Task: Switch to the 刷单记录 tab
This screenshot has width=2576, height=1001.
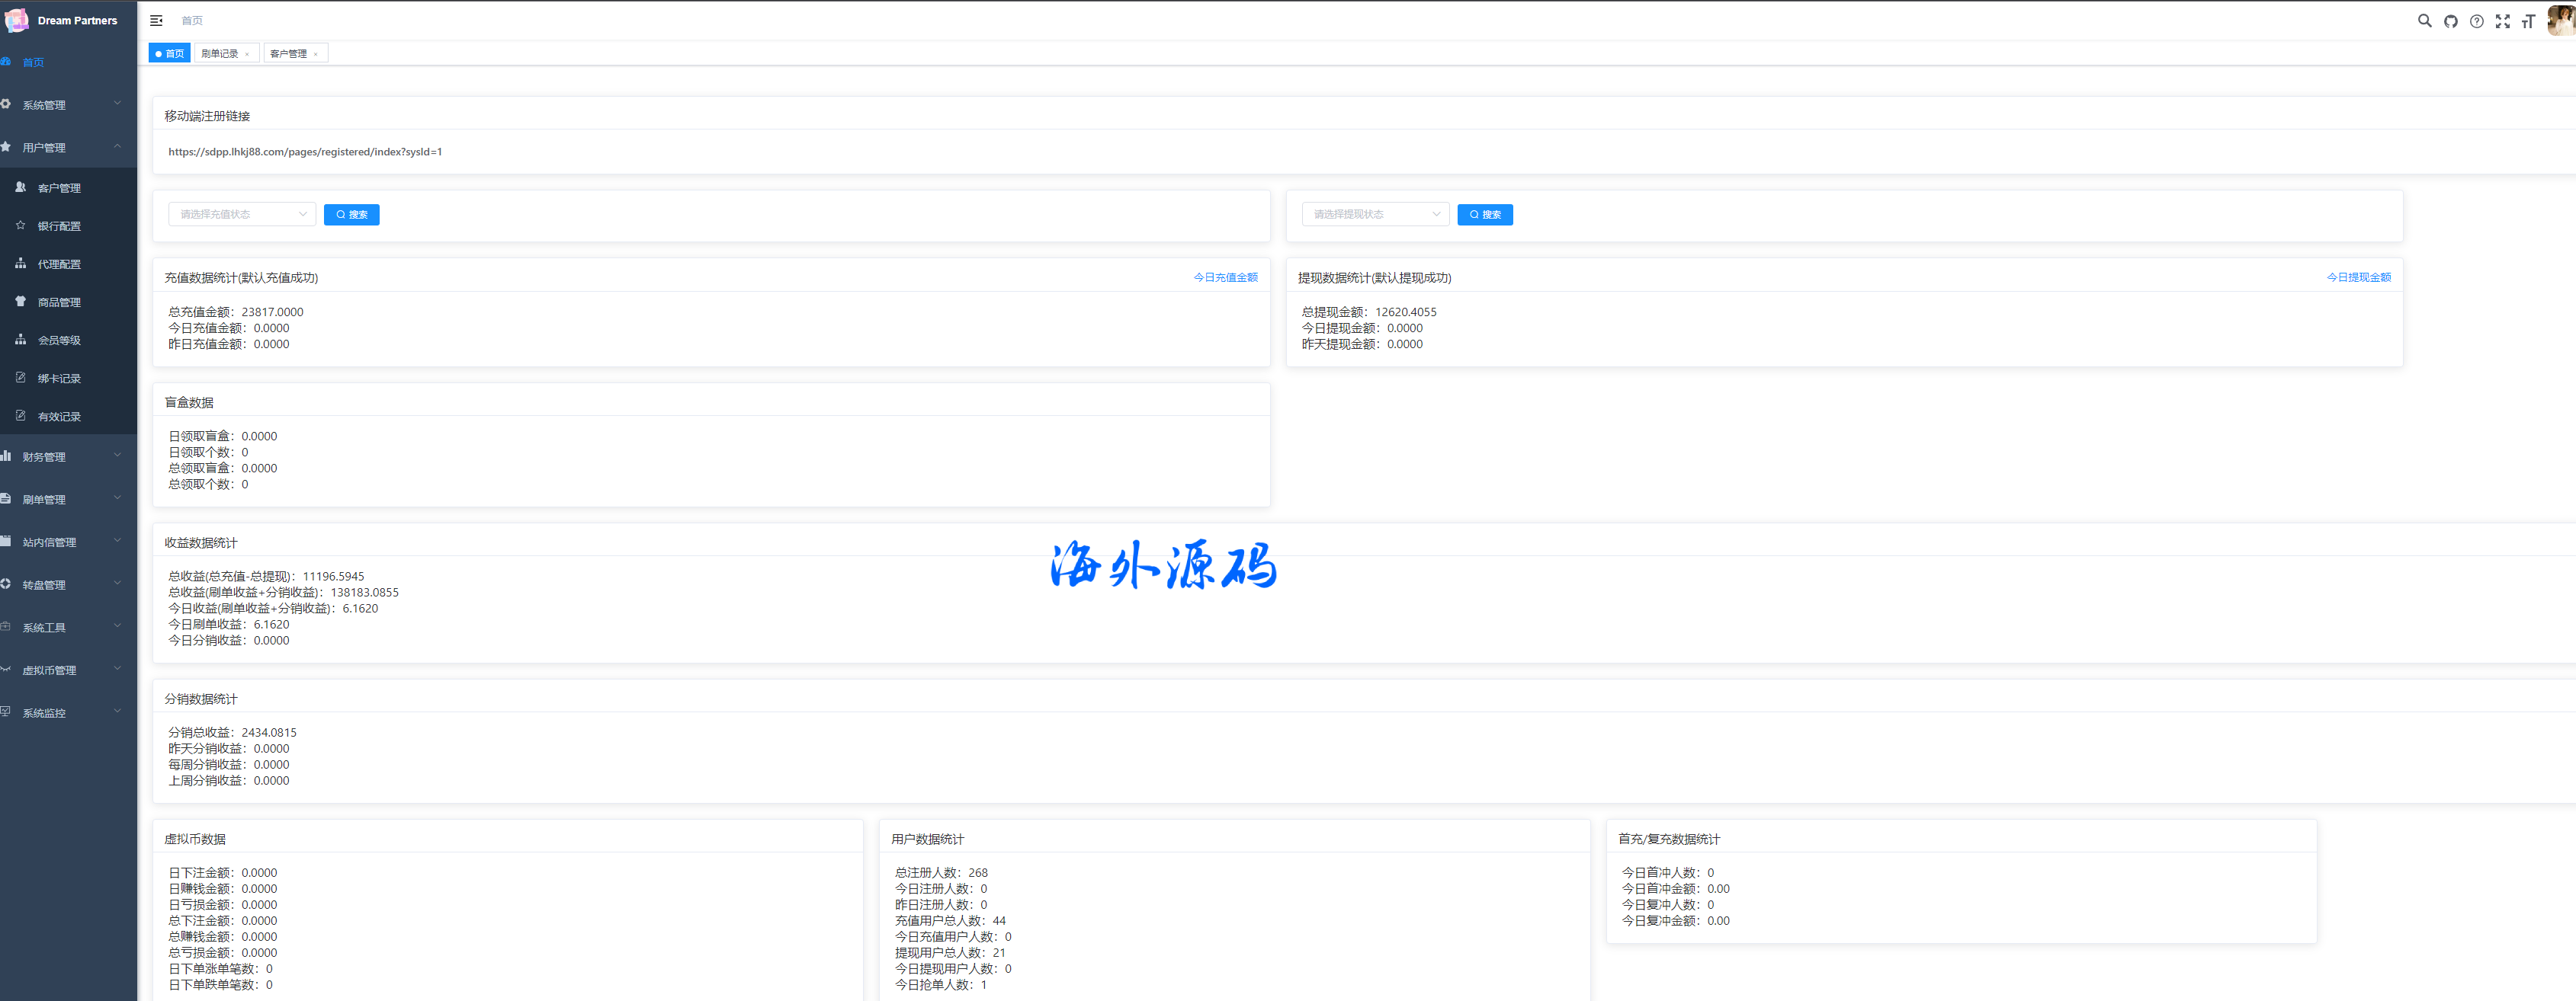Action: 220,54
